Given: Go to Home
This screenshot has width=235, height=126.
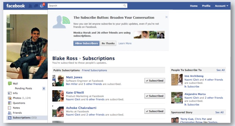Looking at the screenshot, I should point(194,6).
